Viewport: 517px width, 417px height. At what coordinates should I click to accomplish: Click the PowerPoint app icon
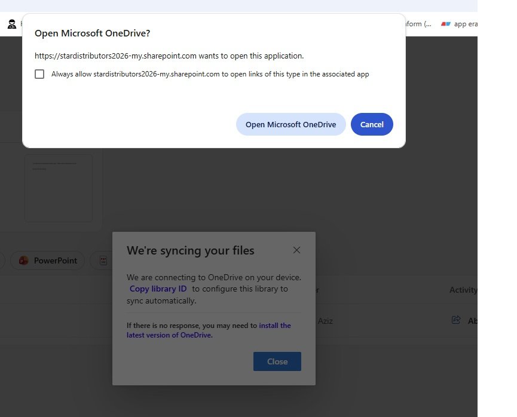(x=23, y=260)
